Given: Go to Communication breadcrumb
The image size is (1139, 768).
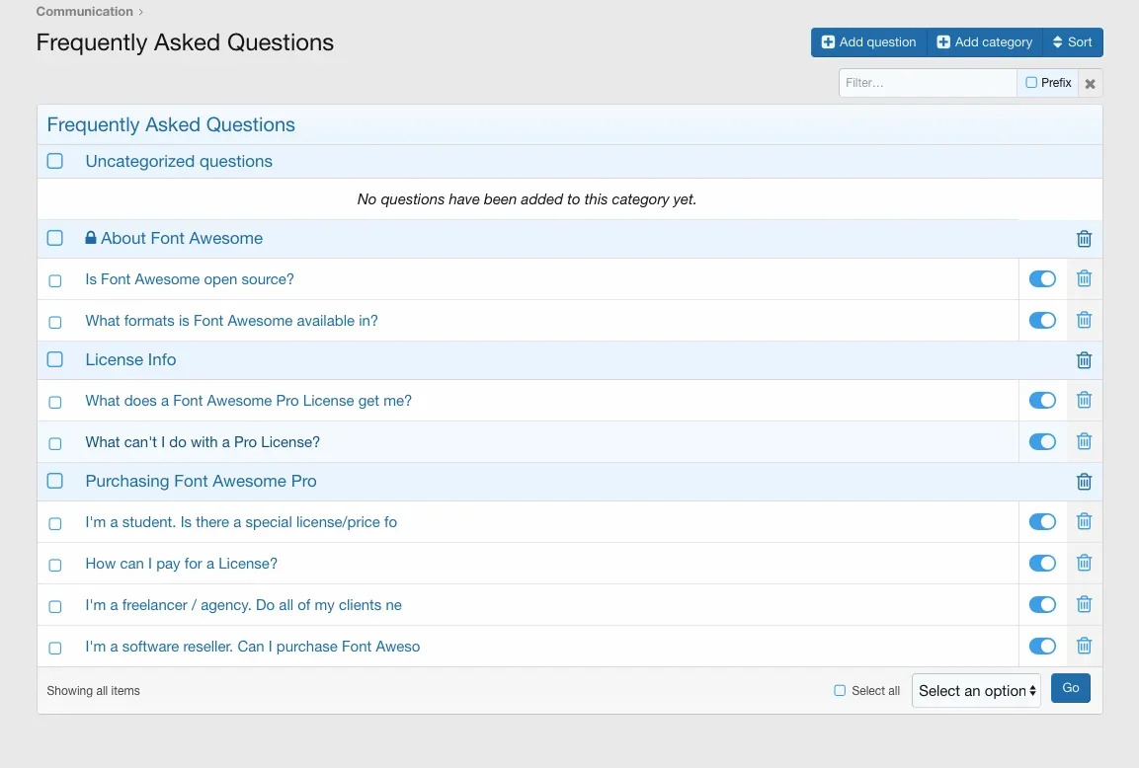Looking at the screenshot, I should [84, 12].
